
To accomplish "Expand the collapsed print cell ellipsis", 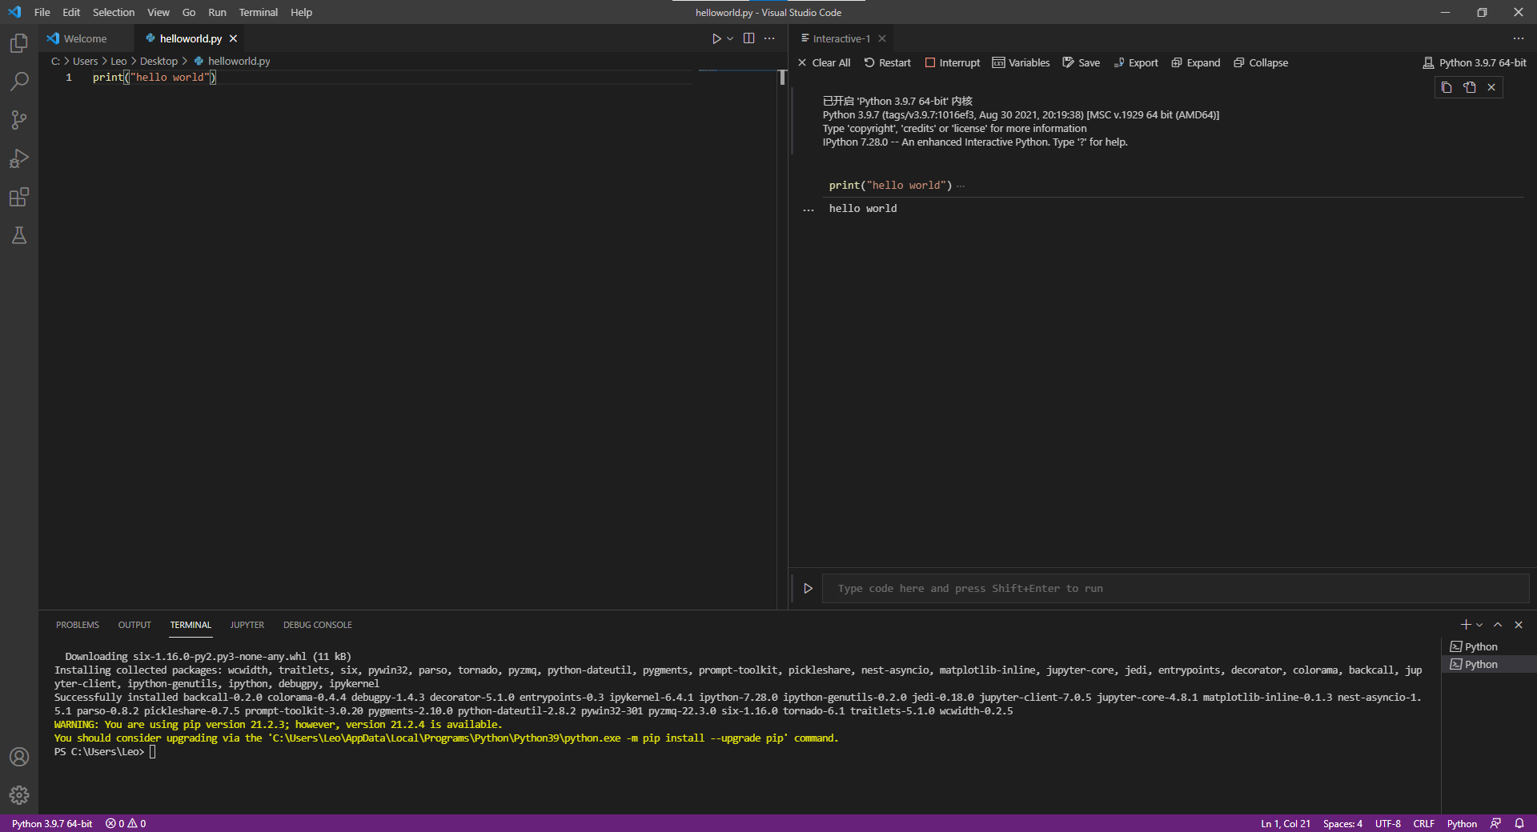I will 961,186.
